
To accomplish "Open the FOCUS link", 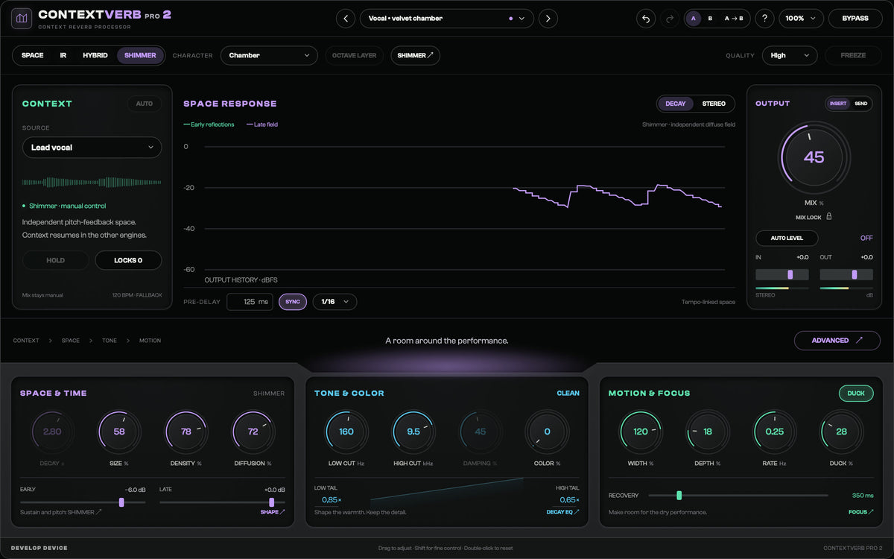I will pyautogui.click(x=860, y=512).
